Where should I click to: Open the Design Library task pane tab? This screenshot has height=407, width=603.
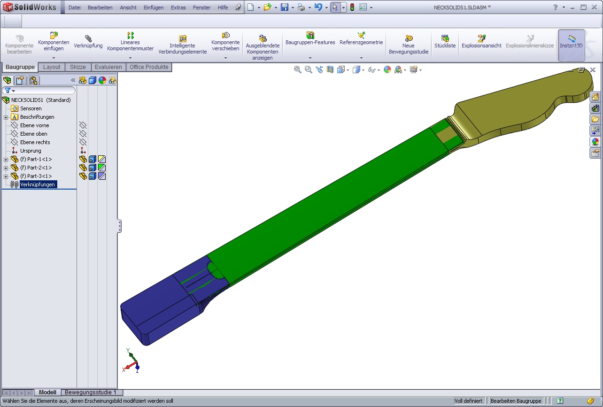click(x=595, y=108)
